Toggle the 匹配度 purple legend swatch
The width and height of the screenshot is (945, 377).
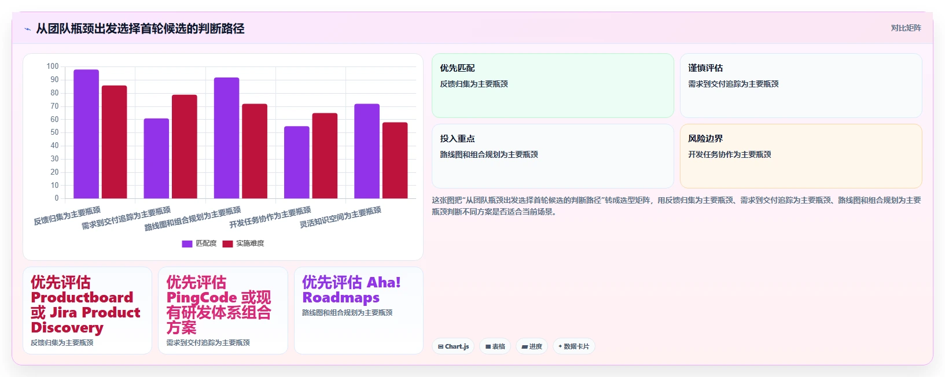pos(187,244)
